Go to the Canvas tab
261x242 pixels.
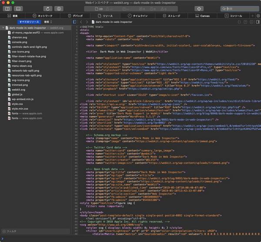[202, 16]
